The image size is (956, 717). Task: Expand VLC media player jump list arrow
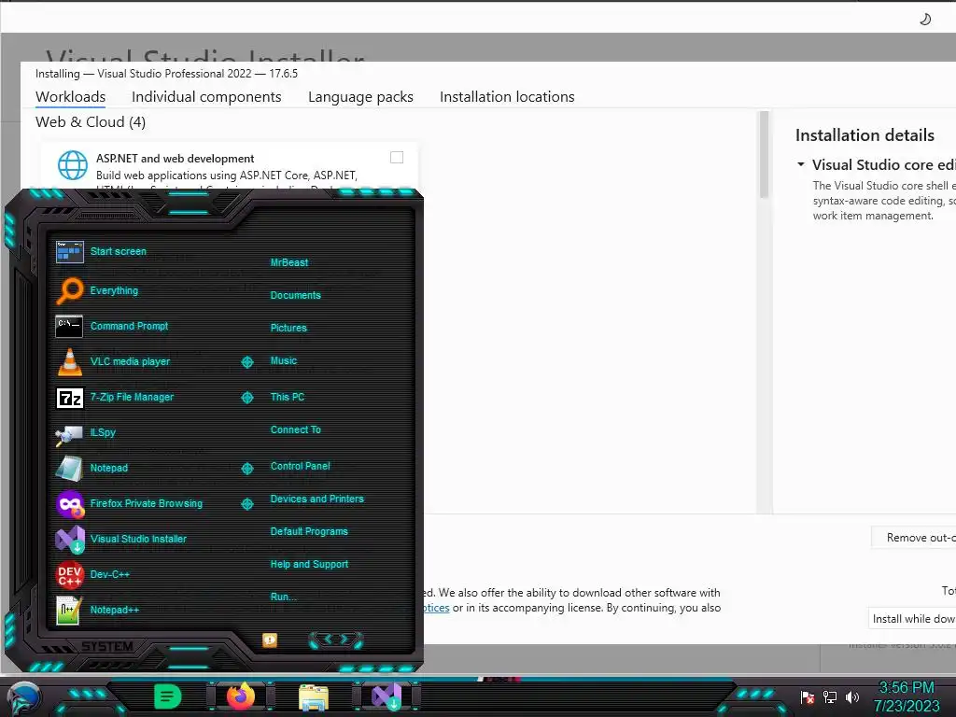point(246,362)
